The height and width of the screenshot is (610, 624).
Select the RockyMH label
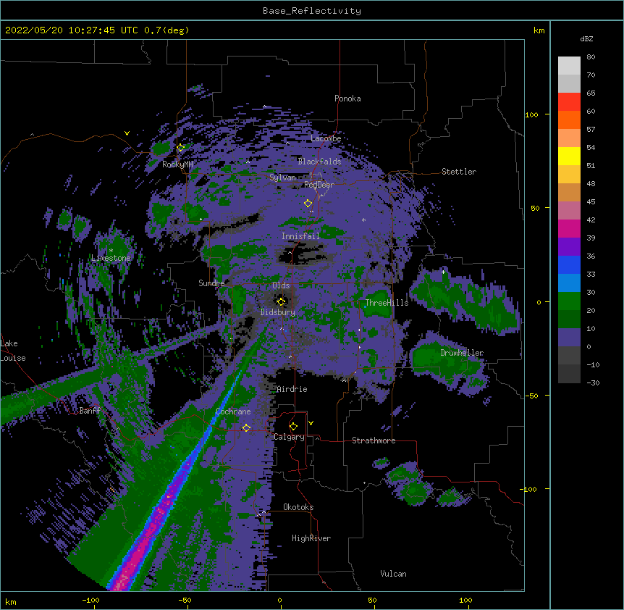tap(177, 164)
